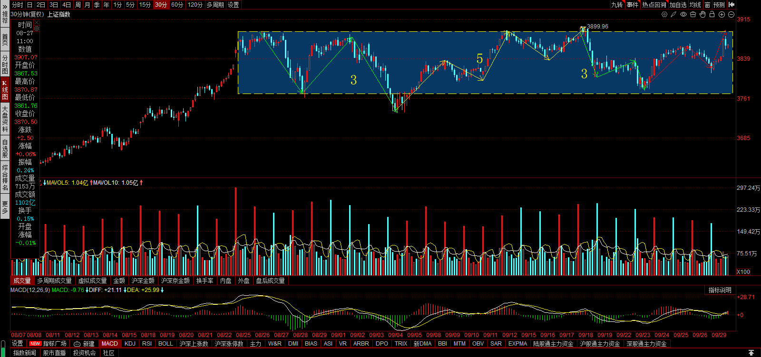Open chart settings gear icon at top right
This screenshot has height=357, width=761.
tap(664, 14)
